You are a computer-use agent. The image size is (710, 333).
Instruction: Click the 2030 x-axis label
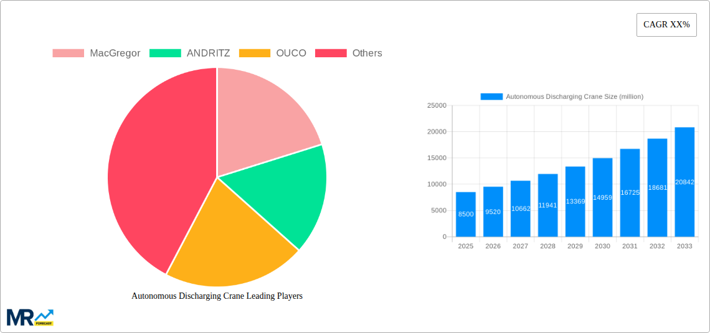point(603,246)
